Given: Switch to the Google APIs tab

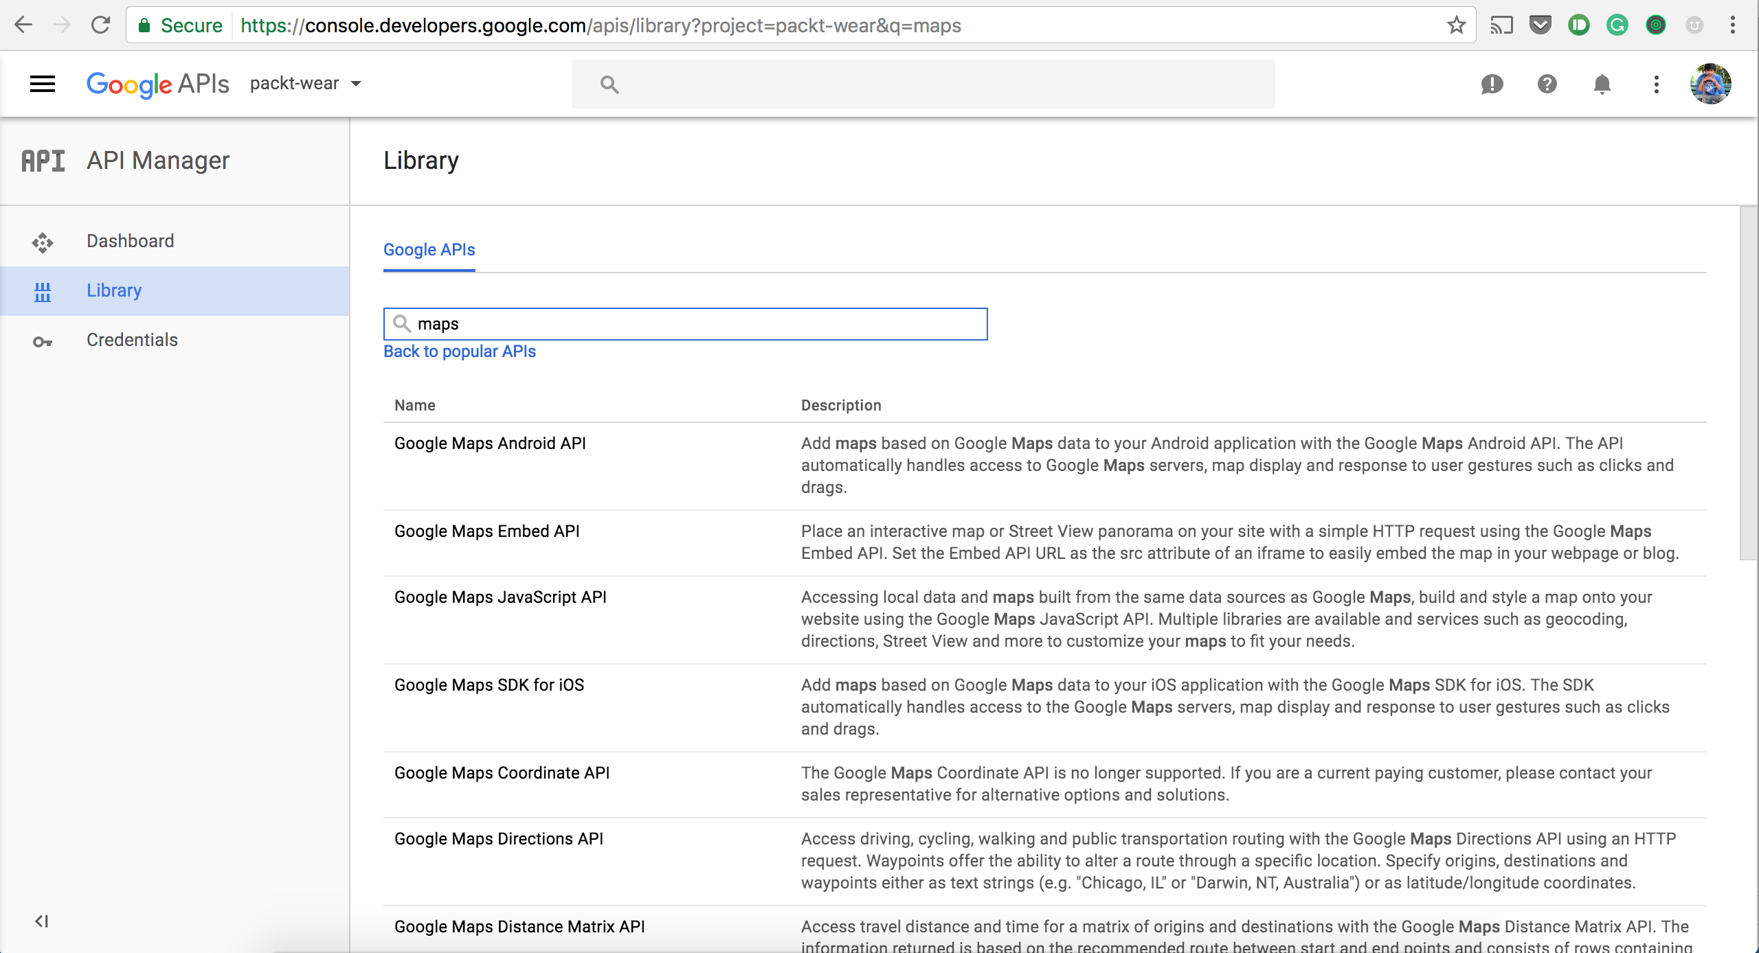Looking at the screenshot, I should click(x=429, y=250).
